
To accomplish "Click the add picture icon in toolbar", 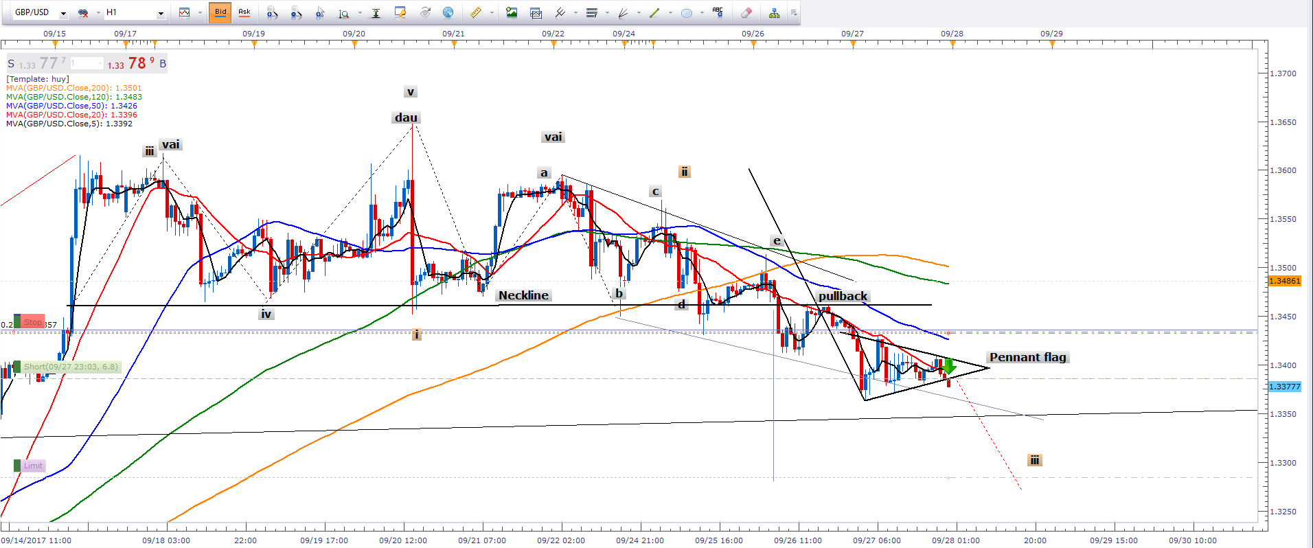I will [512, 12].
